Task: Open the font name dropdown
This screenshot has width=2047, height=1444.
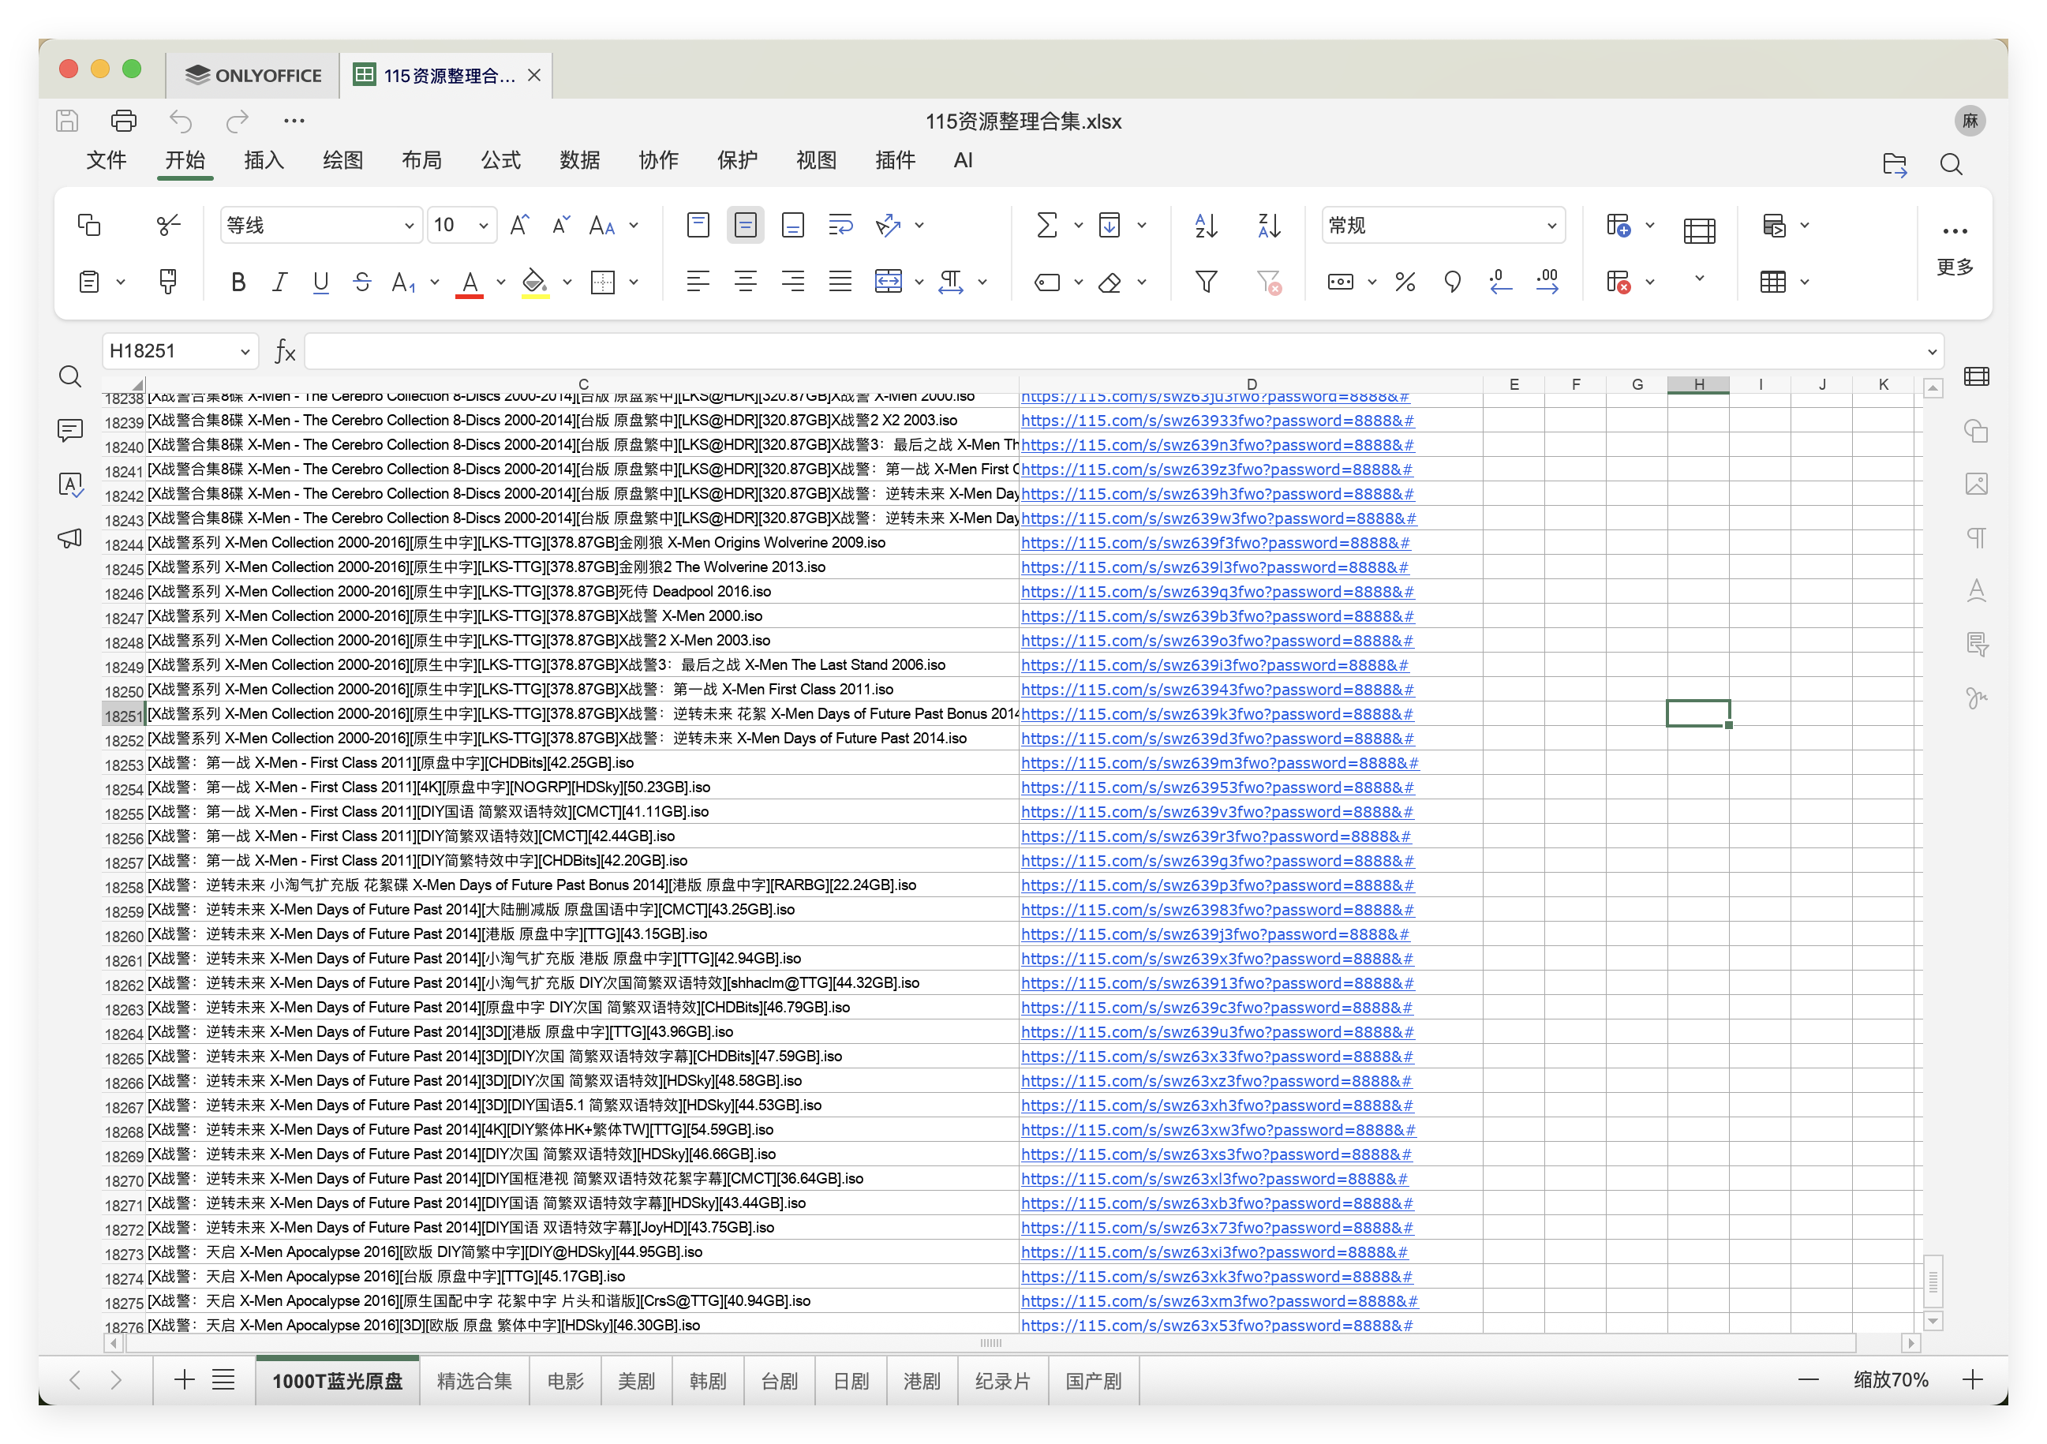Action: point(408,226)
